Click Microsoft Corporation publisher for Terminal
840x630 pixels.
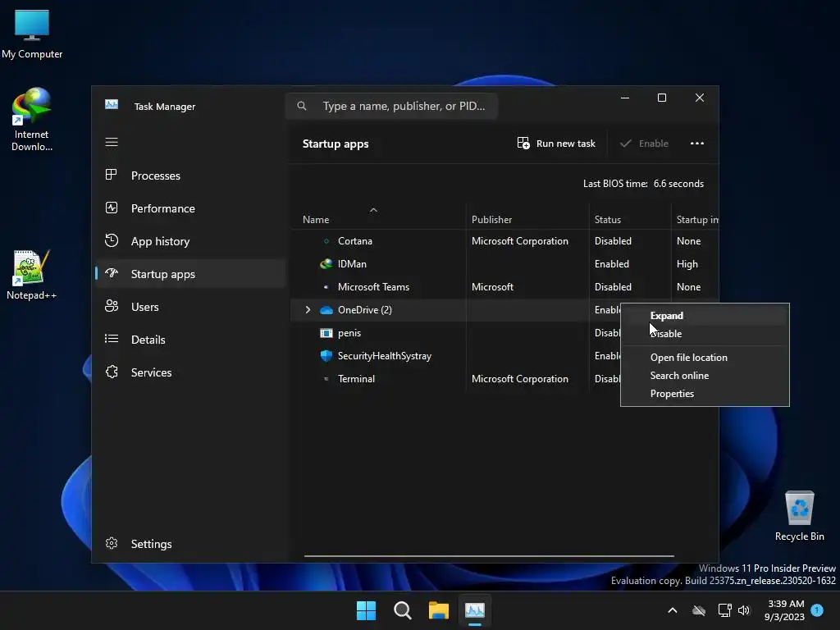(x=519, y=379)
